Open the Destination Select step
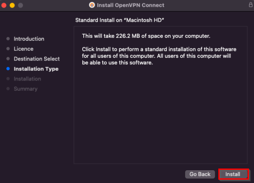This screenshot has height=183, width=254. [37, 59]
